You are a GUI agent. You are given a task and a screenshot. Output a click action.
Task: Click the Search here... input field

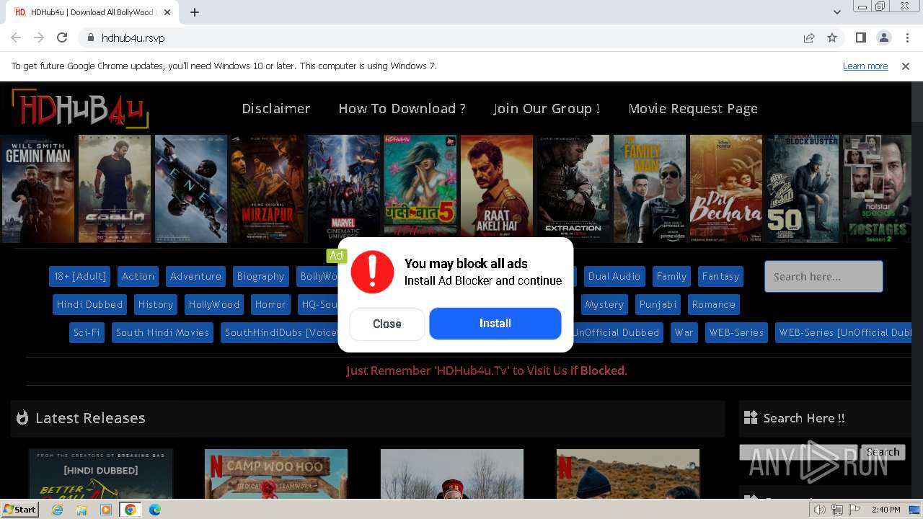tap(823, 276)
